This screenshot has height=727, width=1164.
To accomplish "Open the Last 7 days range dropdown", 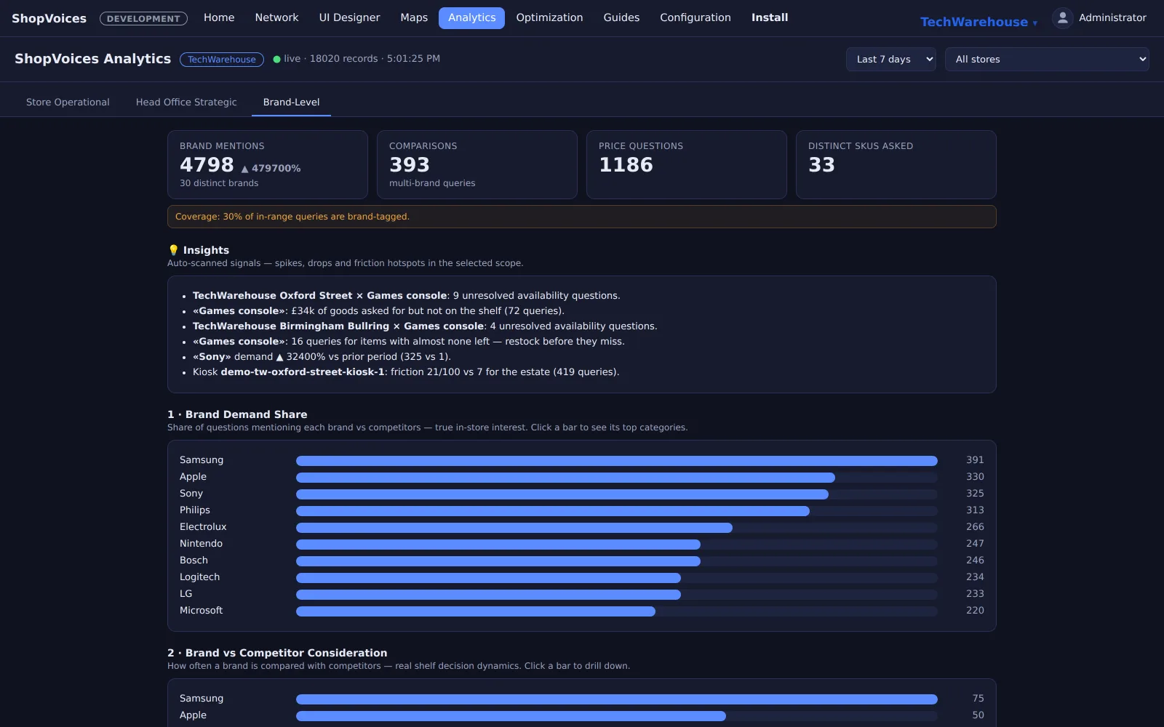I will point(890,59).
